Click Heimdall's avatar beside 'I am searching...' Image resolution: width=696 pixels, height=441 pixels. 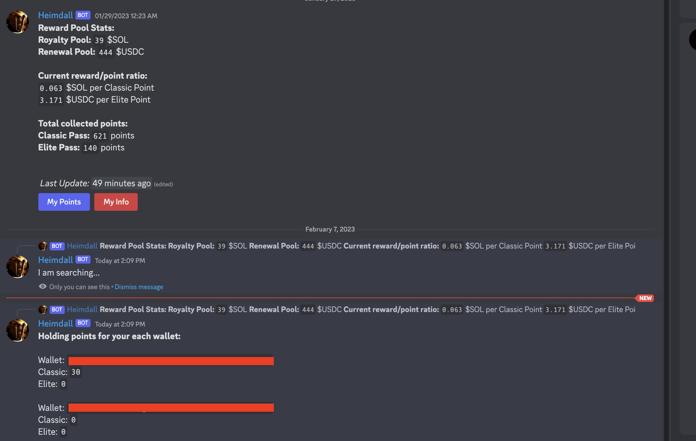click(18, 267)
